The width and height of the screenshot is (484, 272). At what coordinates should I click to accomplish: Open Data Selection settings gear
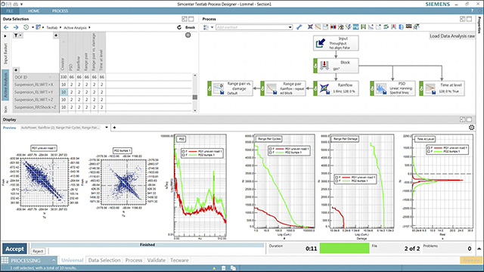click(188, 36)
